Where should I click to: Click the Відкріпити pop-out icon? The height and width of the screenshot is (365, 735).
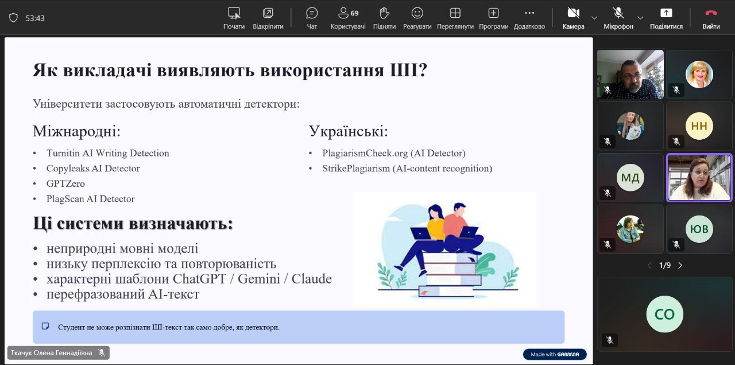pyautogui.click(x=268, y=17)
